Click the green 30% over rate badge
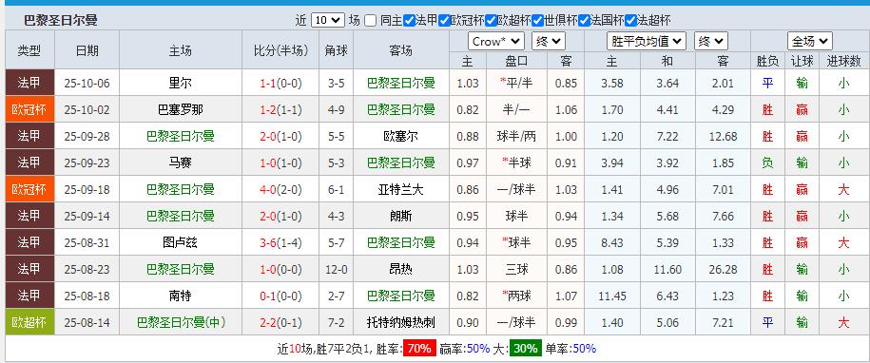The height and width of the screenshot is (363, 870). tap(526, 349)
